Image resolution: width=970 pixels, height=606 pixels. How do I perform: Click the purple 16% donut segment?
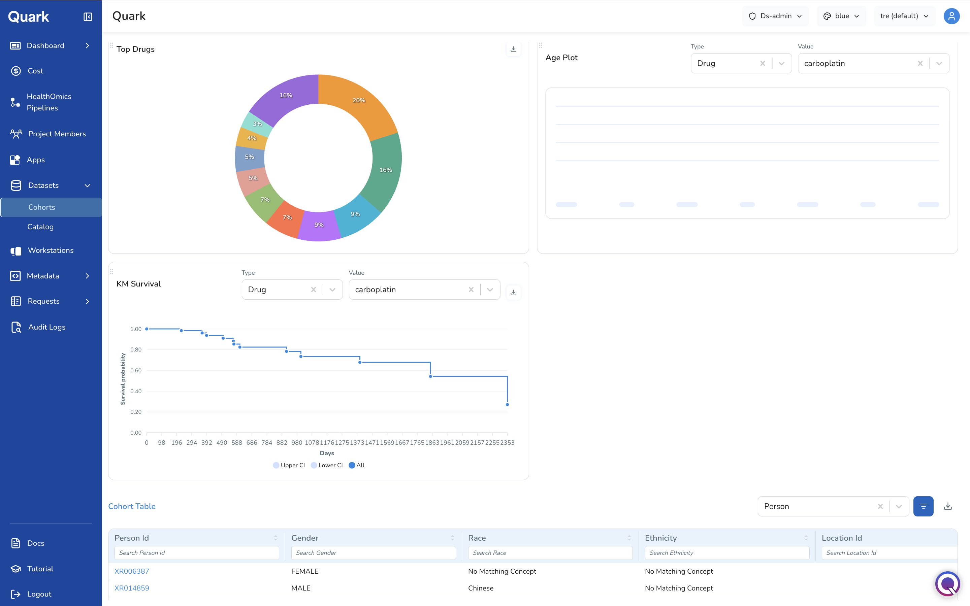click(285, 95)
